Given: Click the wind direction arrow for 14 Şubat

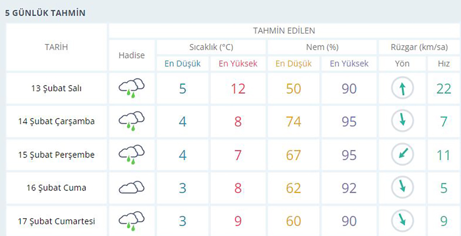Looking at the screenshot, I should [402, 121].
